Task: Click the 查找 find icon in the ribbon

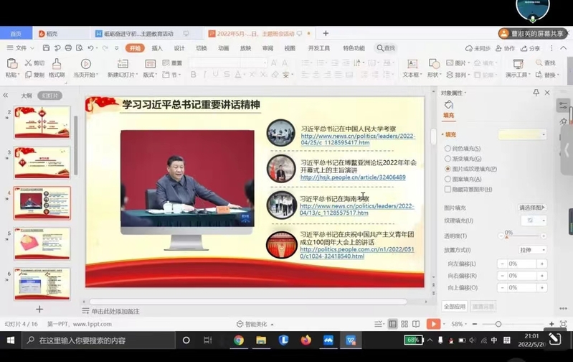Action: (x=539, y=64)
